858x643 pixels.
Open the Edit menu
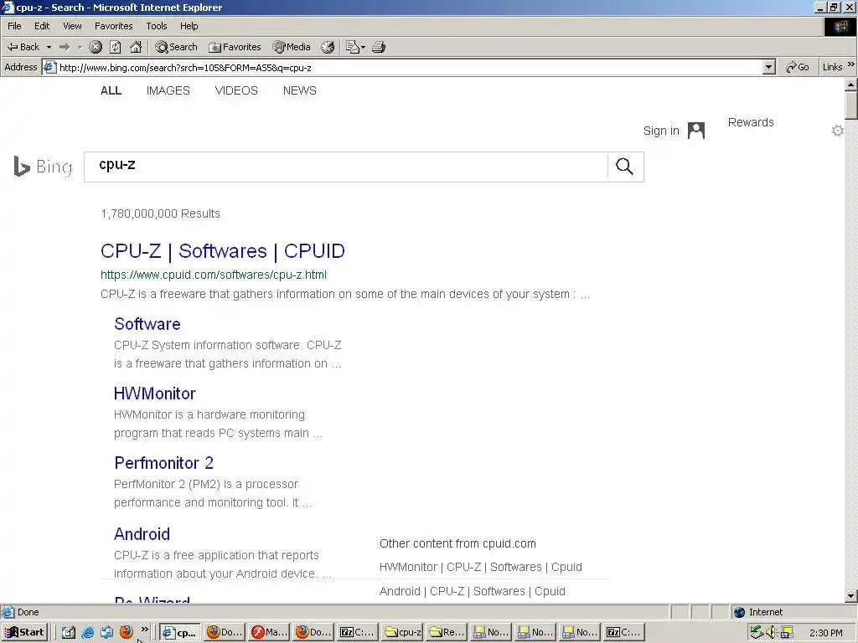point(42,26)
